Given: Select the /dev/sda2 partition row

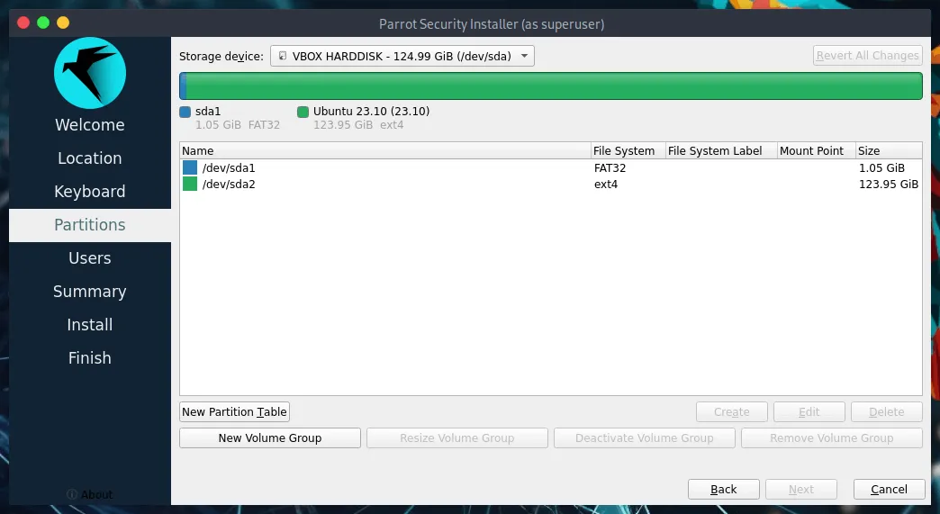Looking at the screenshot, I should pos(550,184).
